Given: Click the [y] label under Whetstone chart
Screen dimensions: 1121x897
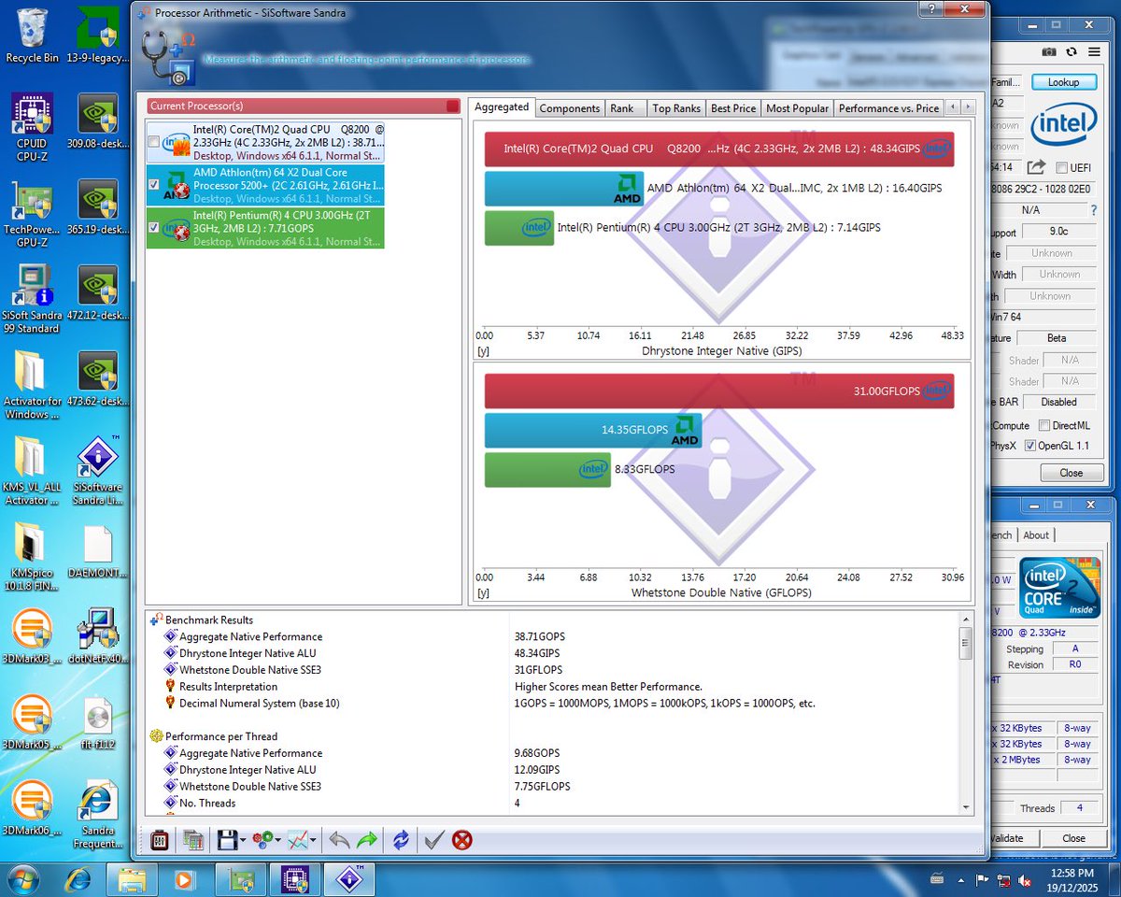Looking at the screenshot, I should pos(483,593).
